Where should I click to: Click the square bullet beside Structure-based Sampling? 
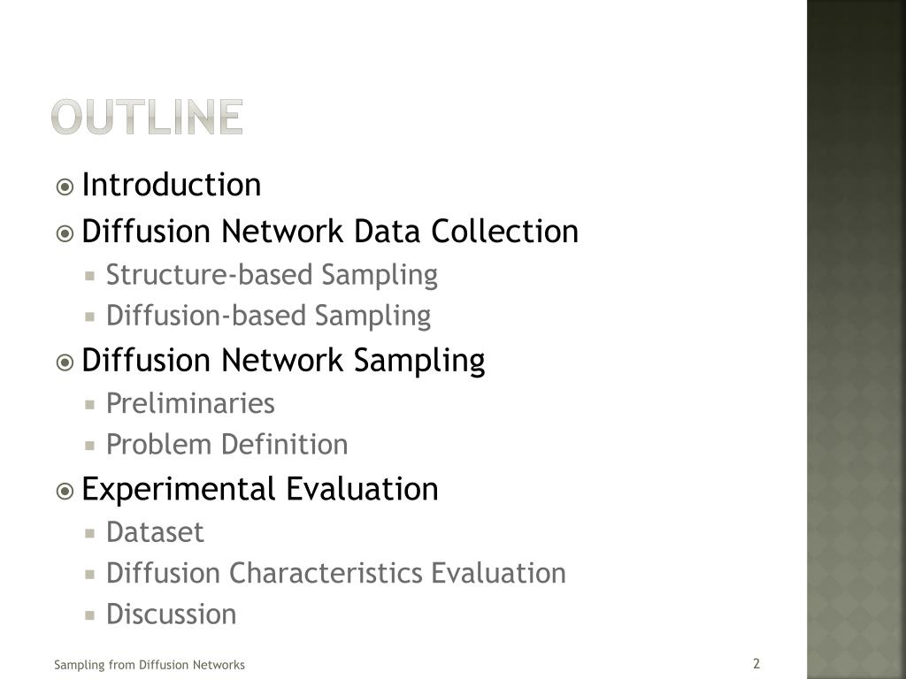[x=89, y=276]
